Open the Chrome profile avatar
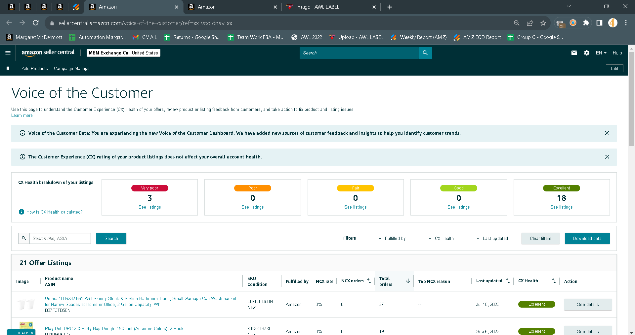Screen dimensions: 635x335 click(x=613, y=23)
